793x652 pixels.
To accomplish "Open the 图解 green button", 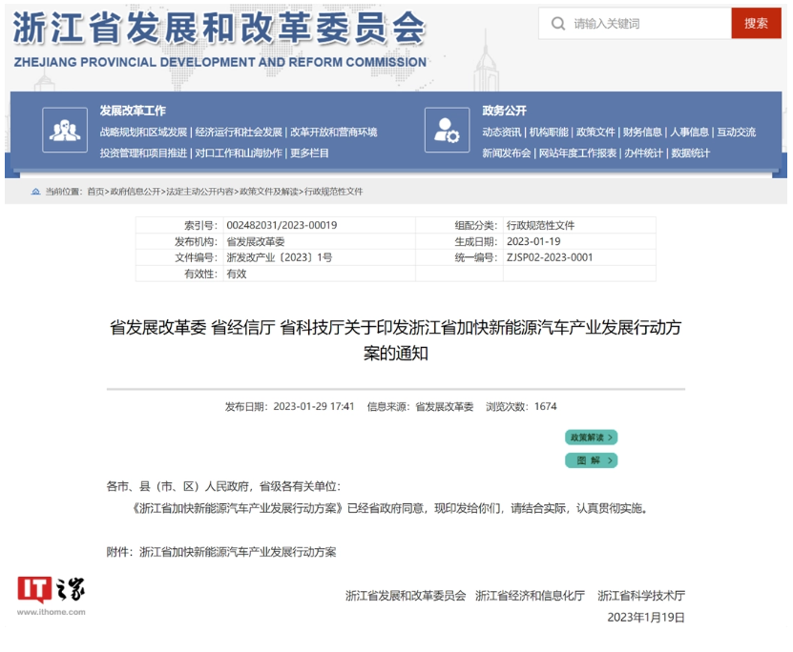I will [591, 460].
